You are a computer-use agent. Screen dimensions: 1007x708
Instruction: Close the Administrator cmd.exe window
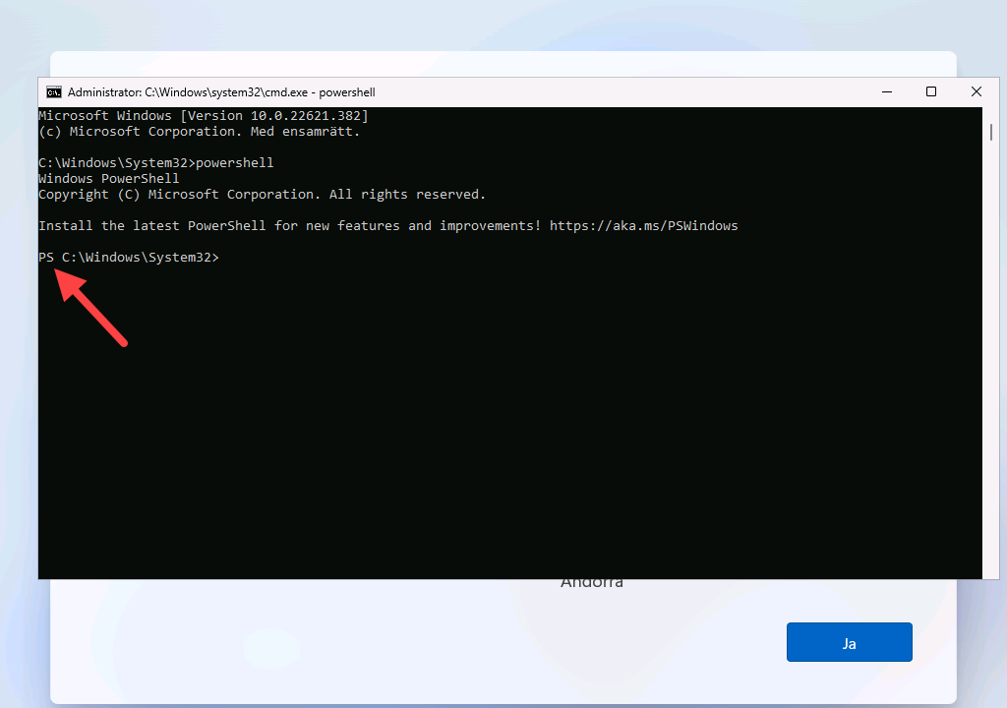click(977, 91)
